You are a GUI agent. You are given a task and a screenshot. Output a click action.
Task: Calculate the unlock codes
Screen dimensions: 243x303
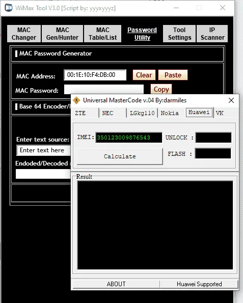click(120, 156)
